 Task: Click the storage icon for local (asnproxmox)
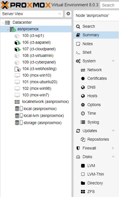(19, 109)
